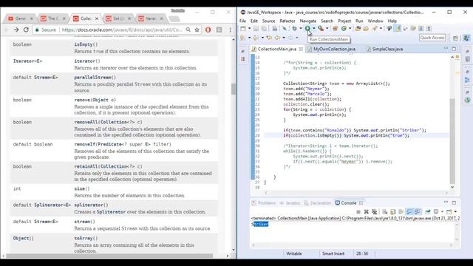Viewport: 473px width, 266px height.
Task: Switch to the 'Set' Chrome tab
Action: 118,18
